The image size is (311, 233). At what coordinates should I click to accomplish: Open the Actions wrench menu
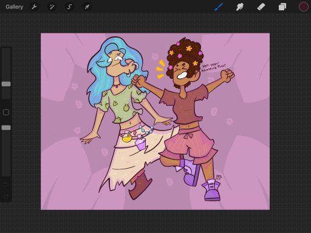click(34, 7)
